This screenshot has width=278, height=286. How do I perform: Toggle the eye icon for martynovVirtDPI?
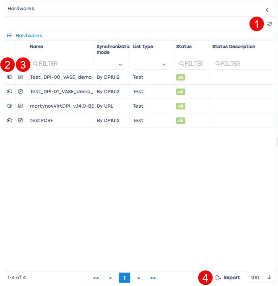pos(10,106)
